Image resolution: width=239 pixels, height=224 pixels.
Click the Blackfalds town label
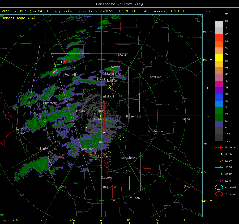coord(113,74)
